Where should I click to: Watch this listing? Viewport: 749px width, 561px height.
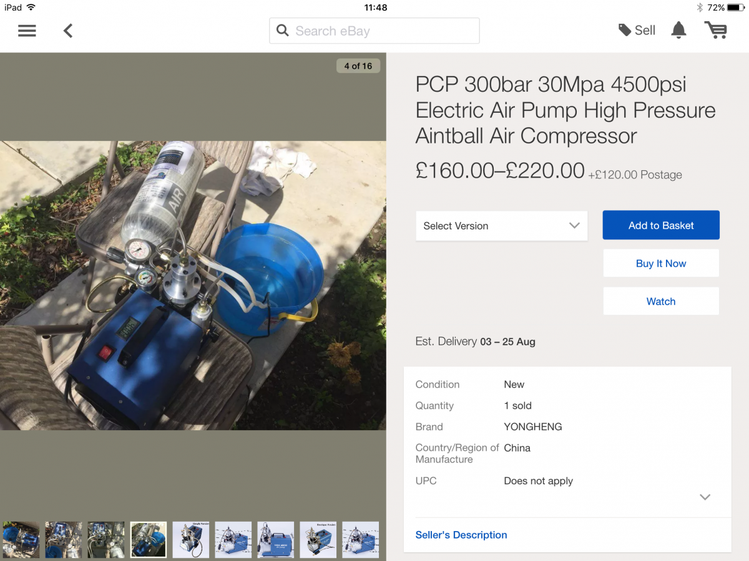661,301
